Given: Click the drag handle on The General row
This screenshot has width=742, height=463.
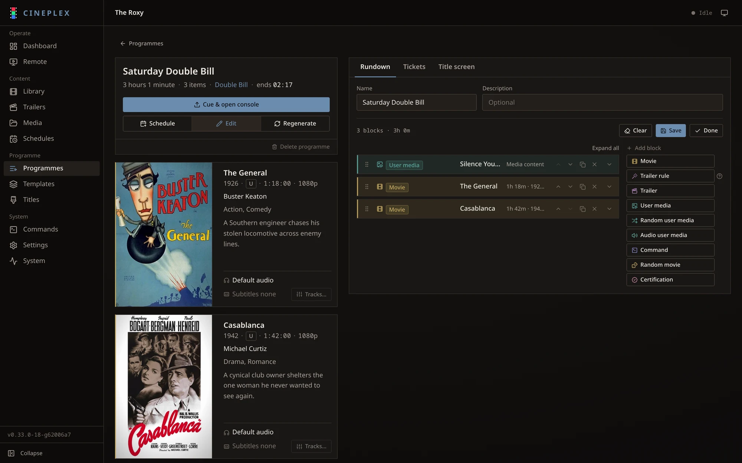Looking at the screenshot, I should click(x=367, y=187).
